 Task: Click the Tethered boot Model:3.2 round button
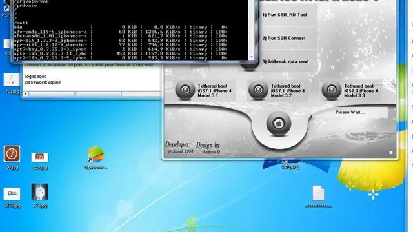tap(258, 90)
